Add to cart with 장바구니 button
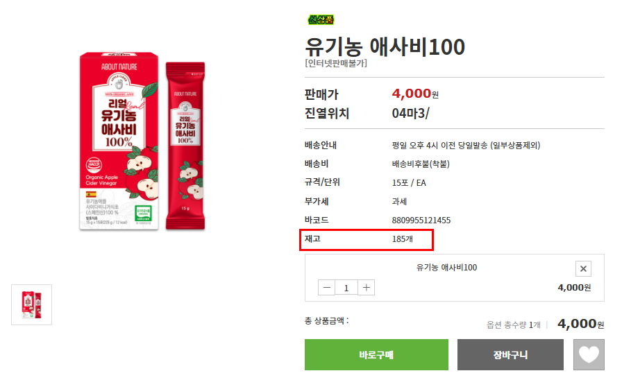Image resolution: width=631 pixels, height=380 pixels. [510, 355]
